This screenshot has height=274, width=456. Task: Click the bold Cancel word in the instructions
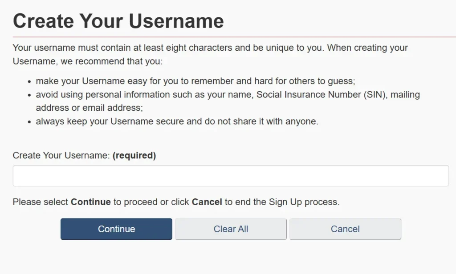coord(207,201)
